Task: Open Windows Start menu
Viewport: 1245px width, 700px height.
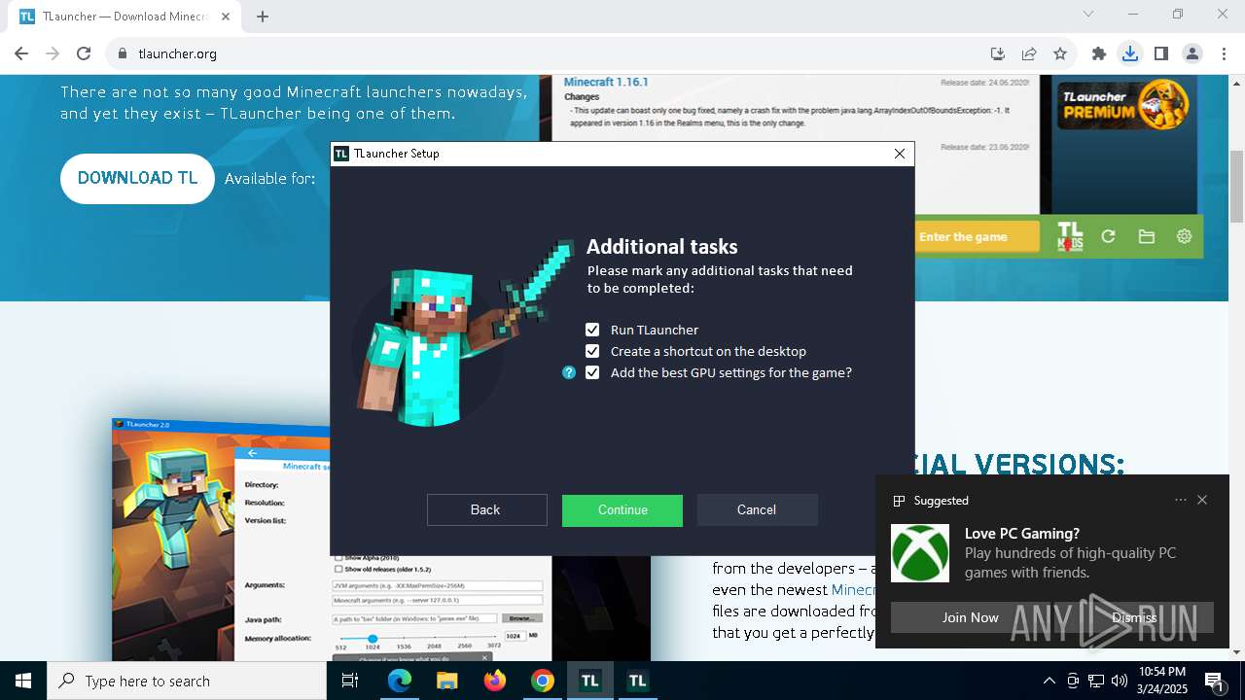Action: [23, 681]
